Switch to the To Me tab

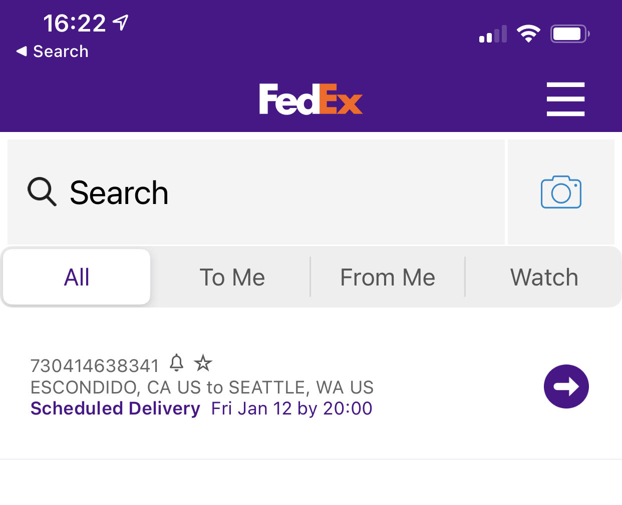[232, 277]
